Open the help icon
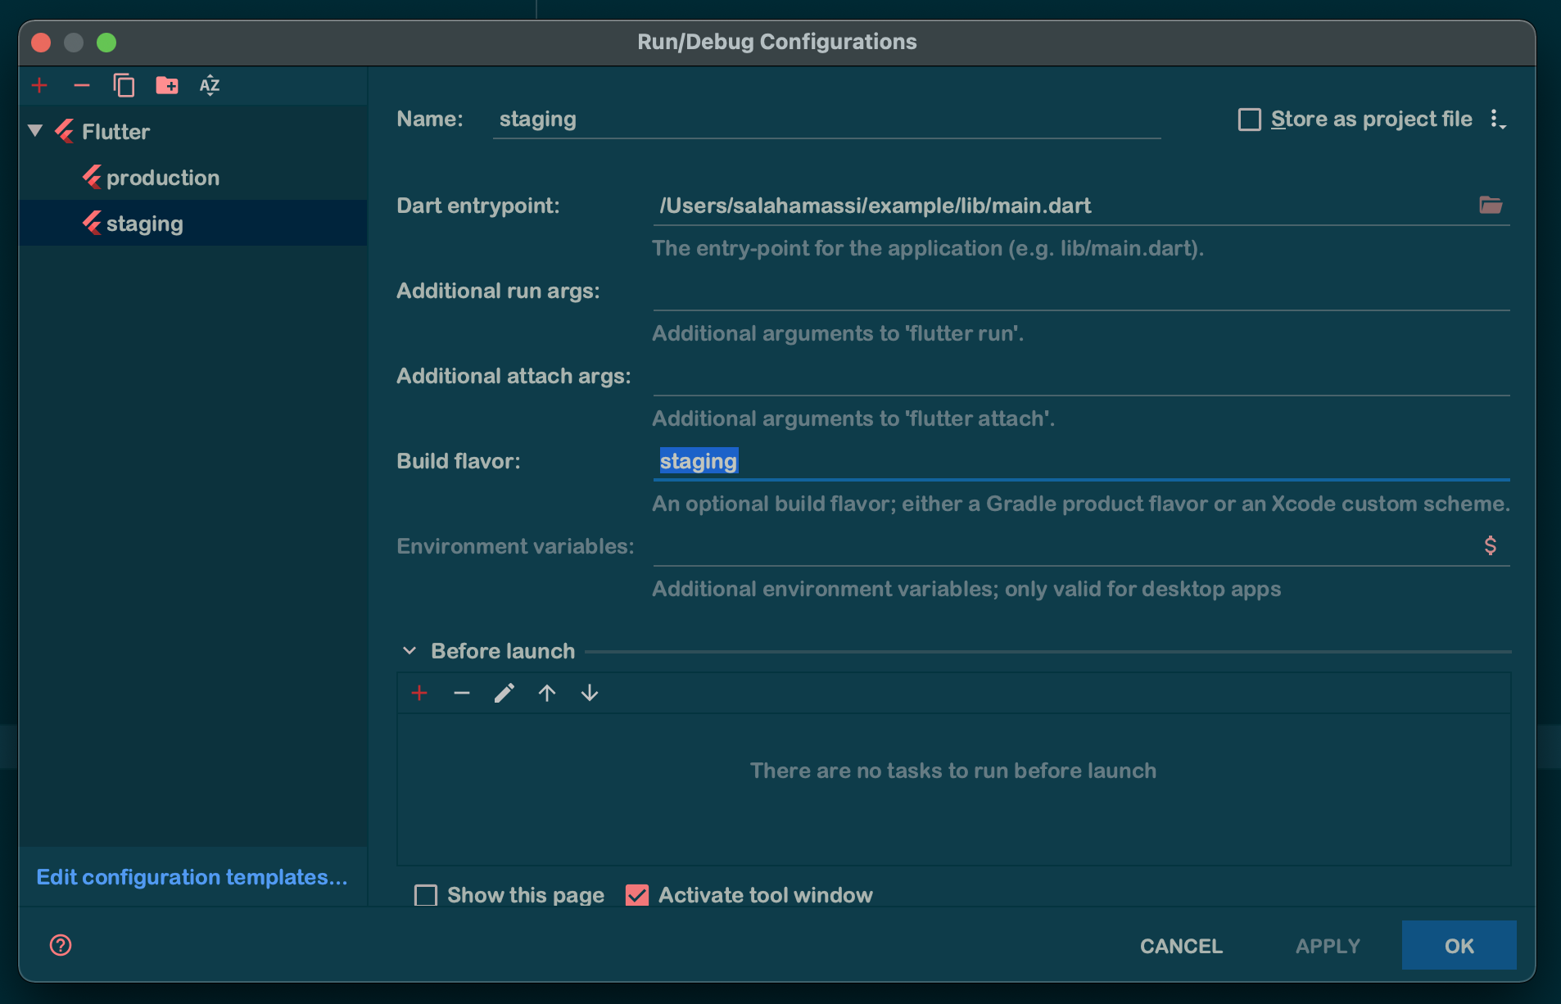 61,945
